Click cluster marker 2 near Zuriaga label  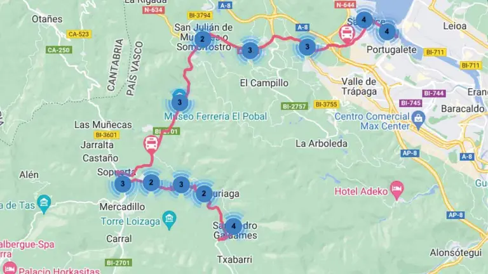coord(204,193)
